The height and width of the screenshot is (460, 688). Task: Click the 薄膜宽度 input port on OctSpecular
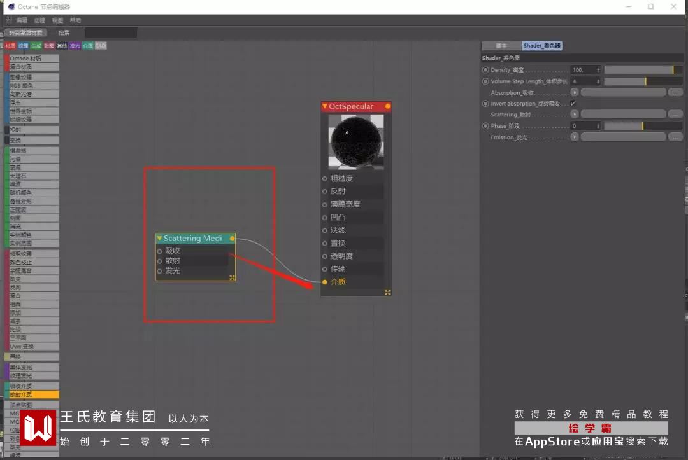[x=325, y=205]
